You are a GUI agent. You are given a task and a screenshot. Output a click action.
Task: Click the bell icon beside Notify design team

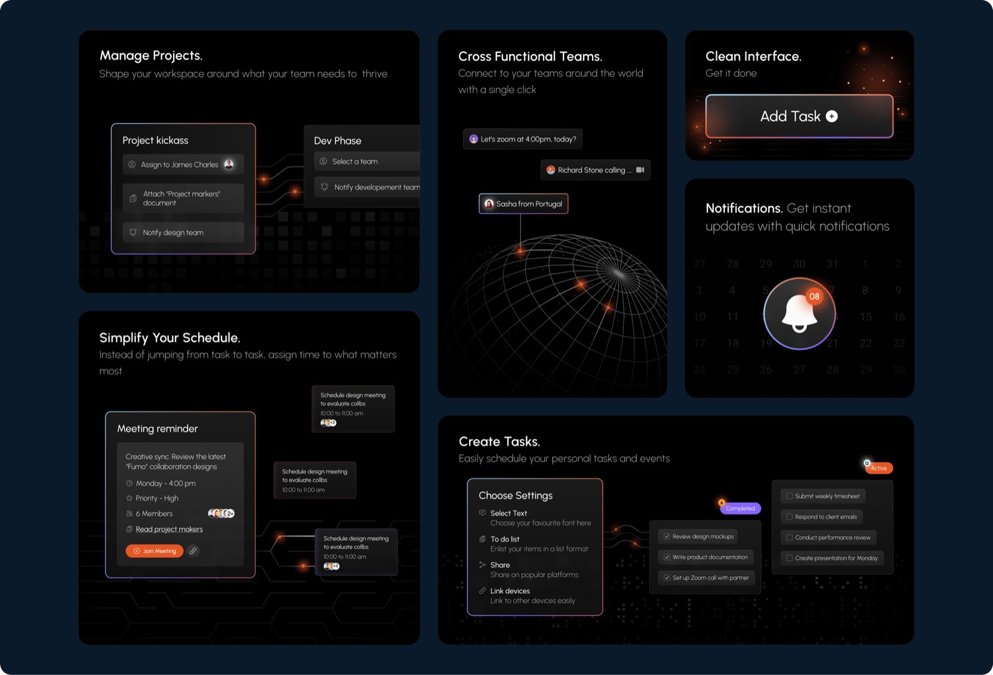(133, 232)
